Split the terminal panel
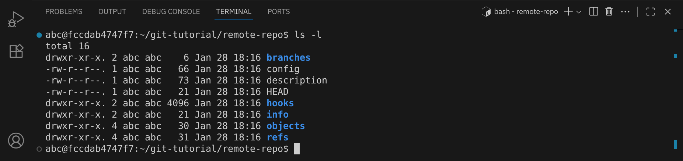683x161 pixels. pos(593,12)
